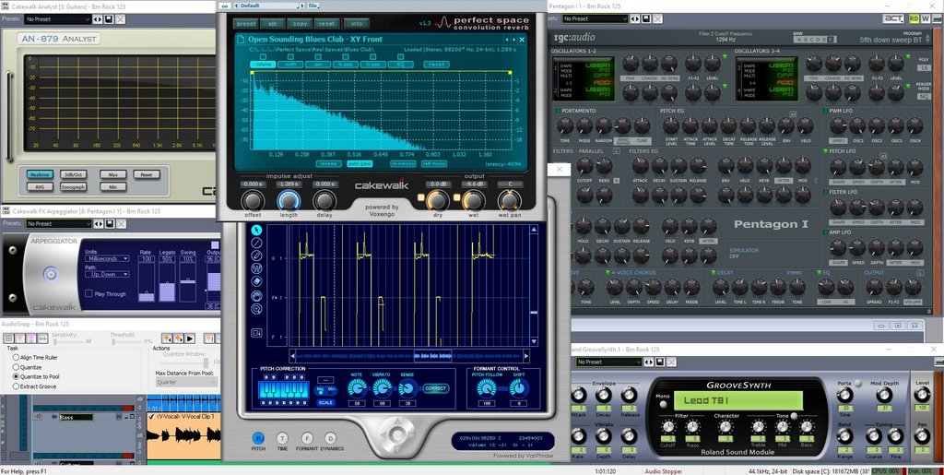Switch V-Vocal to DYNAMICS edit mode

pyautogui.click(x=331, y=439)
